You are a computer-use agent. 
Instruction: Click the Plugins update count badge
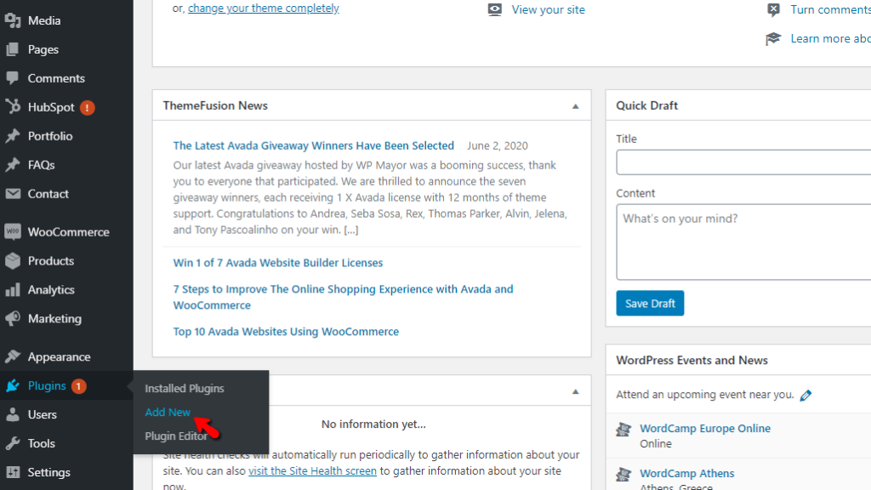tap(79, 386)
